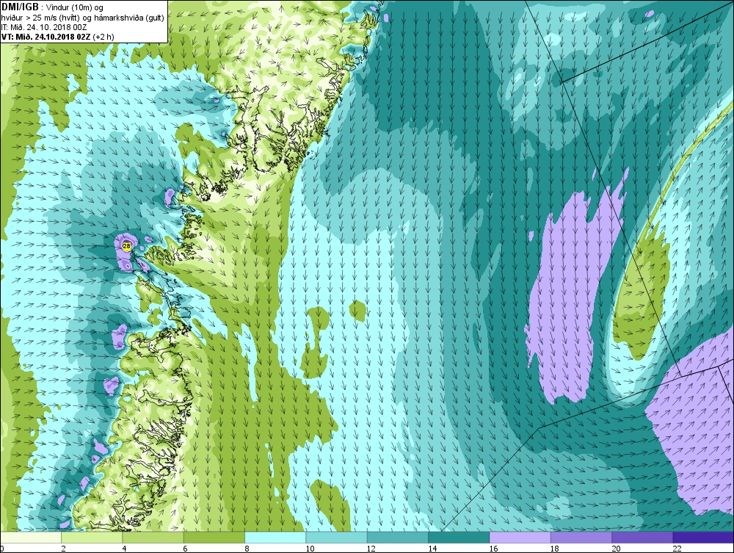734x553 pixels.
Task: Click the legend scale label 8
Action: pyautogui.click(x=247, y=549)
